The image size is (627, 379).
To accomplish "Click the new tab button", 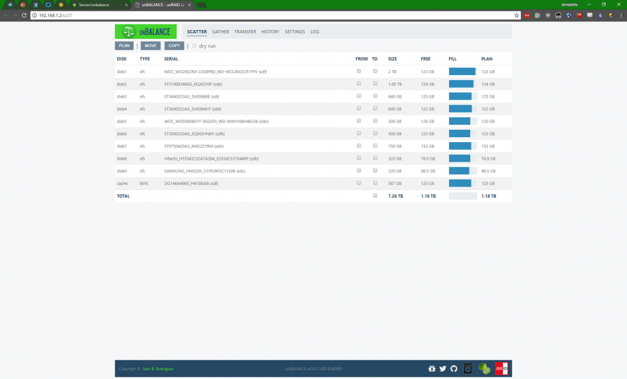I will point(201,5).
